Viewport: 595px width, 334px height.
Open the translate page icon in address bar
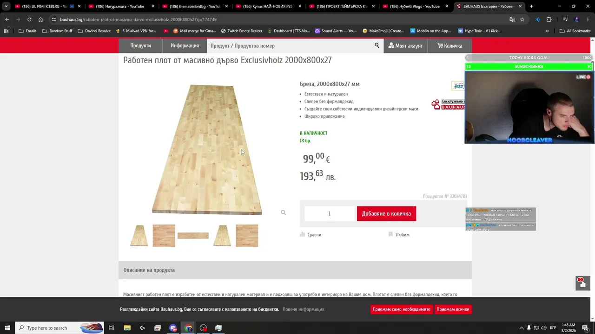click(x=512, y=19)
